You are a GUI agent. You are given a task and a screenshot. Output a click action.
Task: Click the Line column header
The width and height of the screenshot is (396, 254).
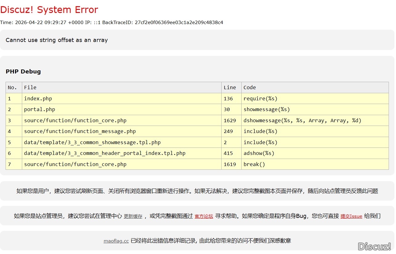(x=230, y=88)
